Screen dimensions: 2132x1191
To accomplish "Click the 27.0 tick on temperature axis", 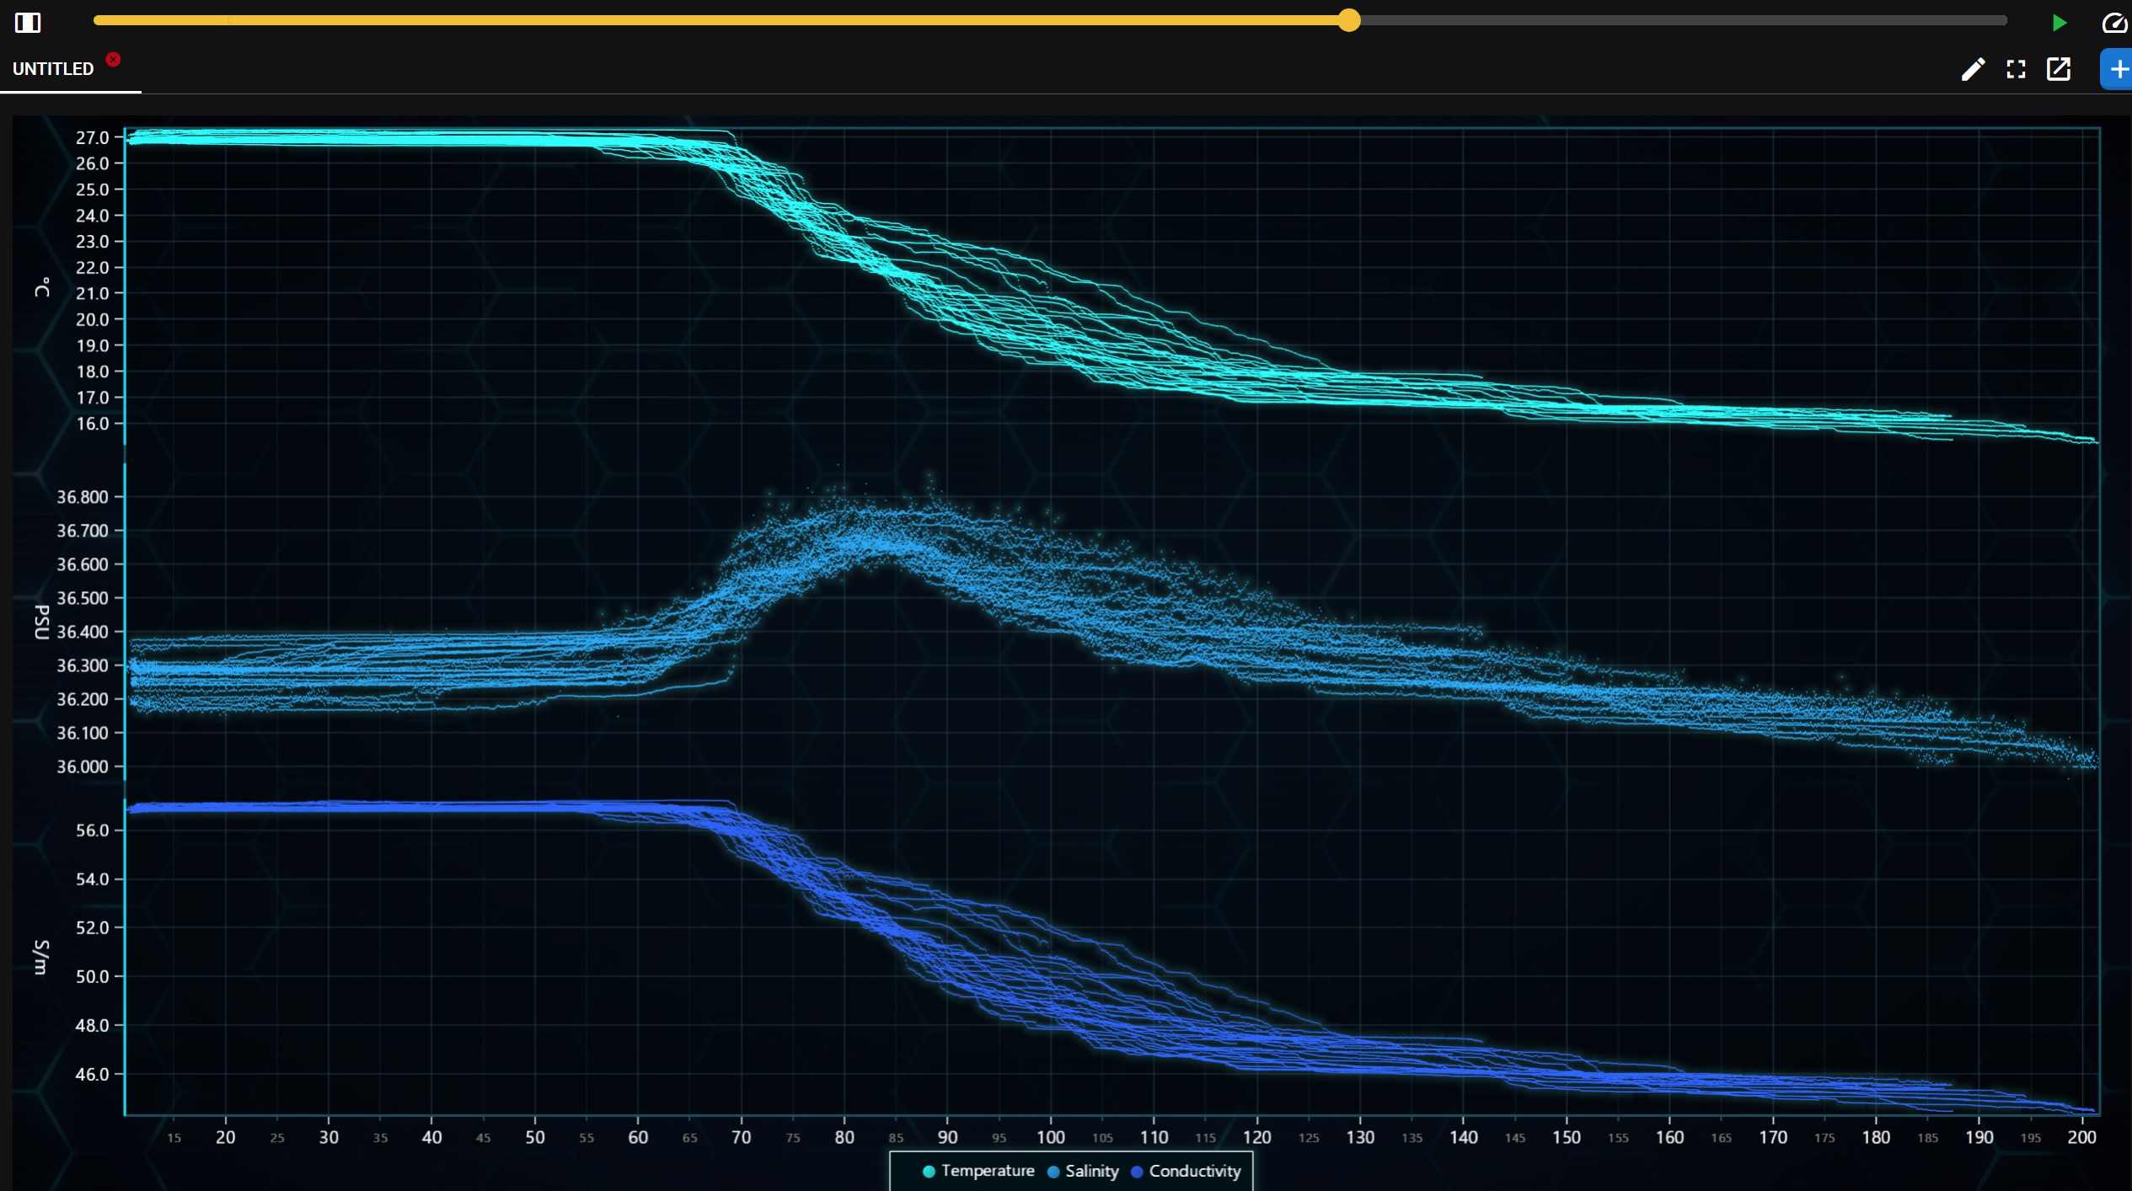I will tap(93, 137).
